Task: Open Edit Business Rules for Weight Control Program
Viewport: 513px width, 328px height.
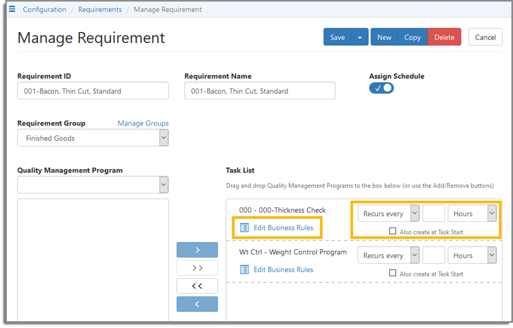Action: click(x=283, y=270)
